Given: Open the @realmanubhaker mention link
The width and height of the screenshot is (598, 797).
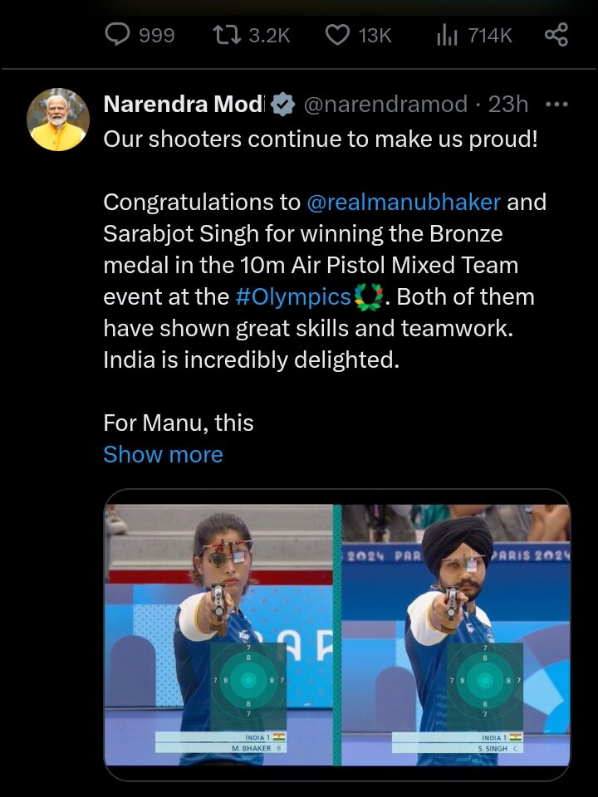Looking at the screenshot, I should click(x=404, y=203).
